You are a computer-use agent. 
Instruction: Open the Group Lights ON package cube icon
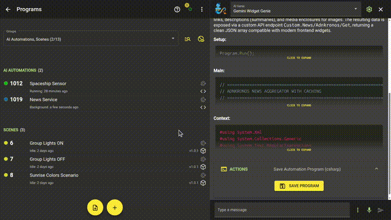pos(203,151)
